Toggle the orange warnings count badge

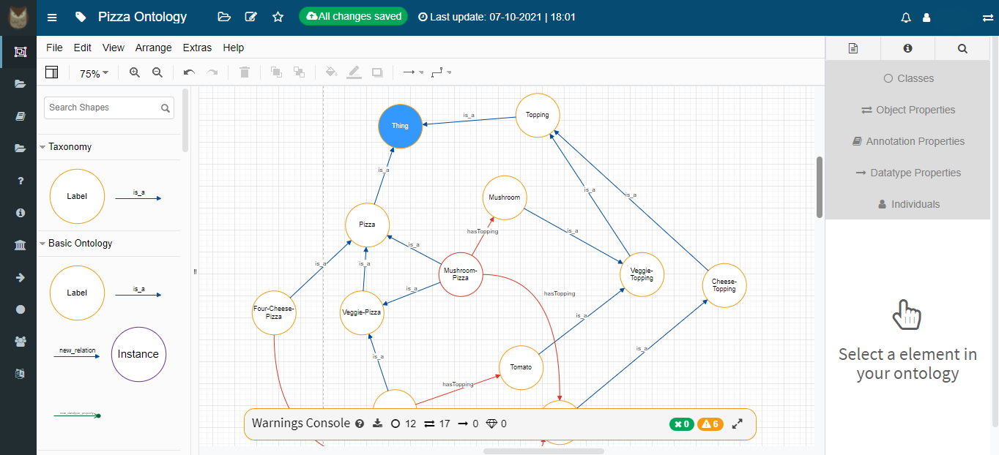[710, 424]
